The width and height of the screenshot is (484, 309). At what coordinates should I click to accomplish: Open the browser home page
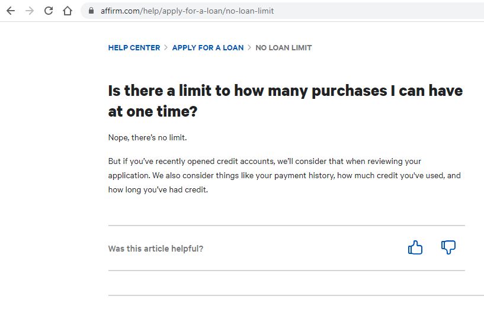(x=68, y=11)
